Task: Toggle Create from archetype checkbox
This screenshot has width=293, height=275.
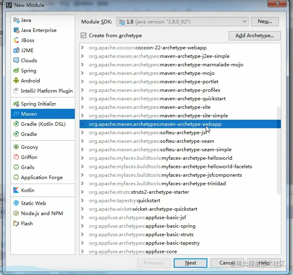Action: [x=83, y=35]
